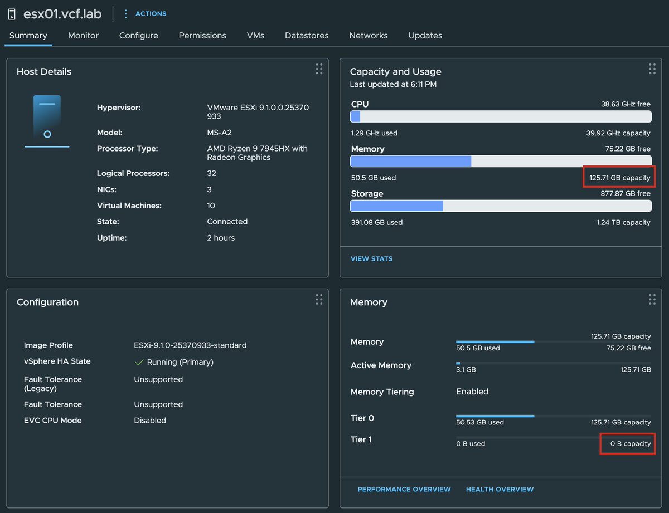
Task: Open the Actions kebab menu icon
Action: [x=125, y=13]
